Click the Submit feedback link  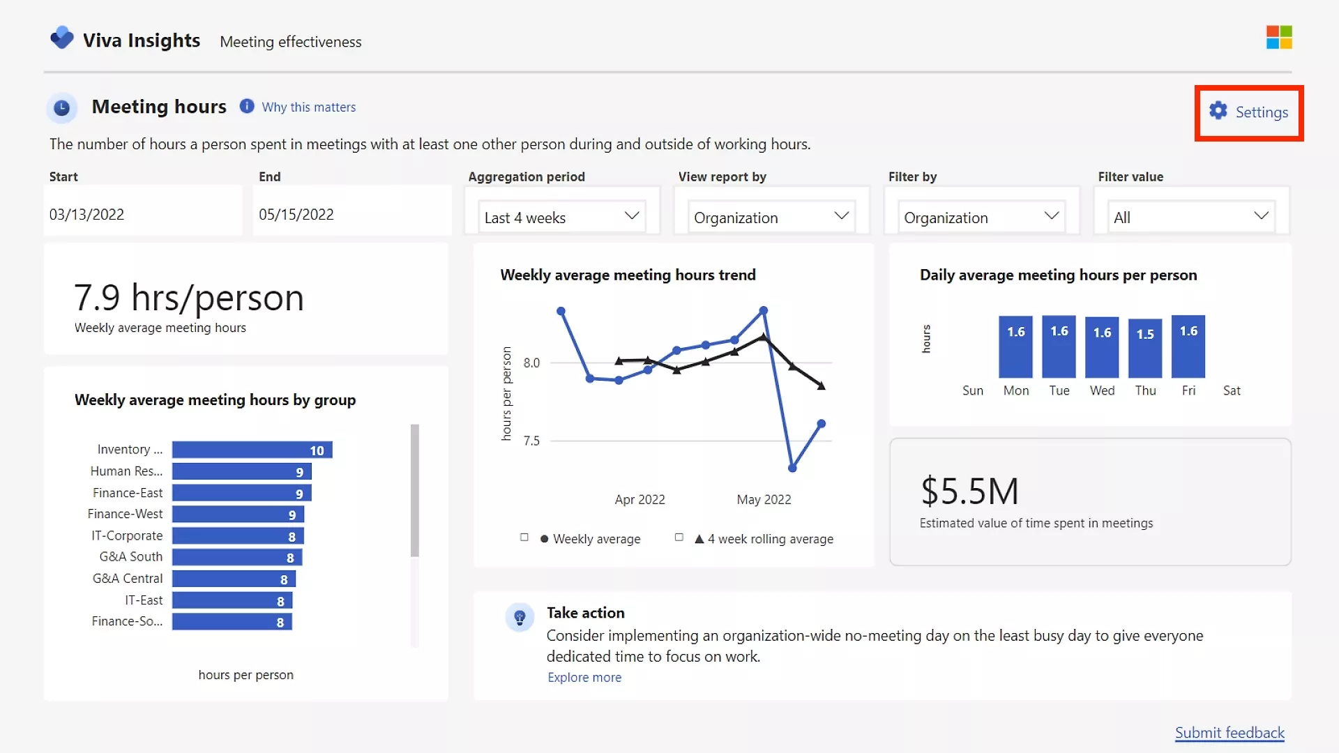point(1229,733)
